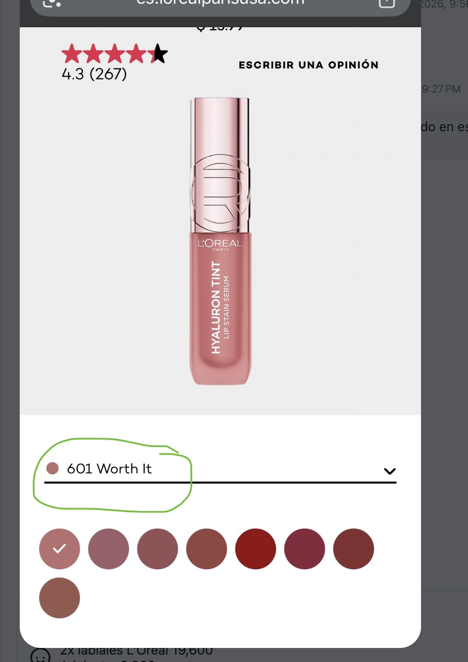The width and height of the screenshot is (468, 662).
Task: Select the terracotta fourth shade swatch
Action: 206,549
